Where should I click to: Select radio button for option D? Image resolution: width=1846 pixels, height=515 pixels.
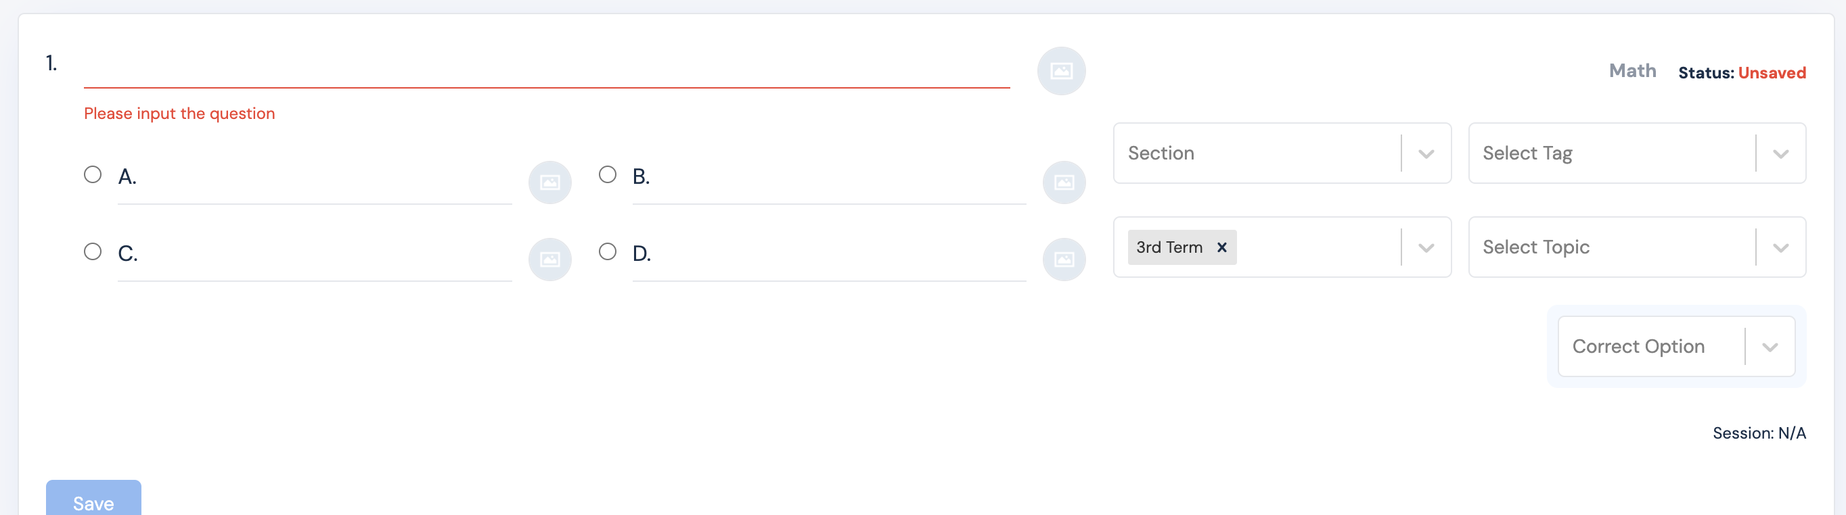click(607, 252)
